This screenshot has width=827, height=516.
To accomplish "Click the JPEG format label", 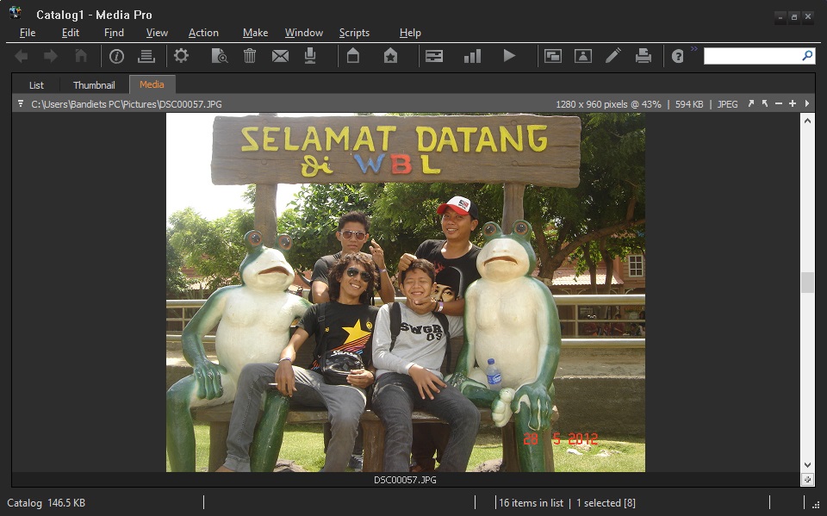I will (727, 104).
